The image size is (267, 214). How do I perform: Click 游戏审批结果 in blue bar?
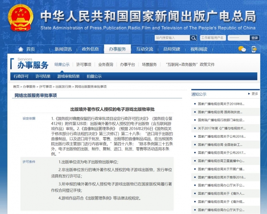(x=68, y=76)
